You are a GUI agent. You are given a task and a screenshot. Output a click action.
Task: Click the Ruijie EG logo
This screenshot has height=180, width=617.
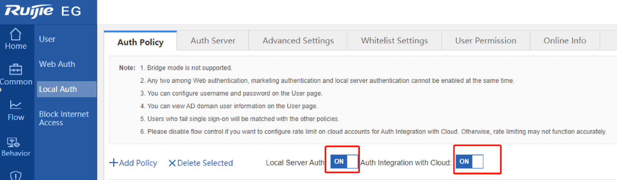[x=43, y=11]
